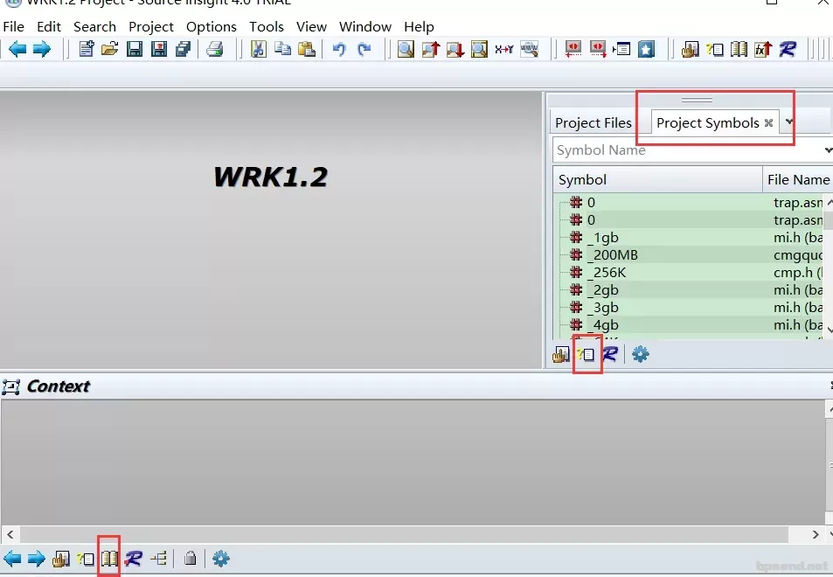
Task: Open the Edit menu
Action: [x=49, y=26]
